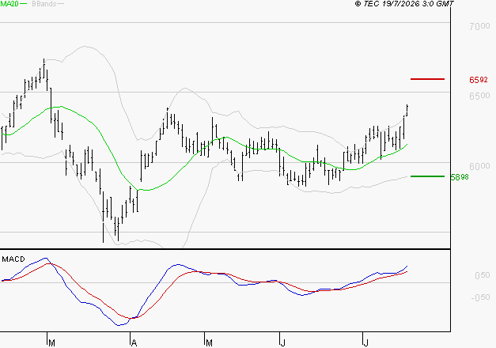
Task: Click the green 5898 support line
Action: tap(427, 176)
